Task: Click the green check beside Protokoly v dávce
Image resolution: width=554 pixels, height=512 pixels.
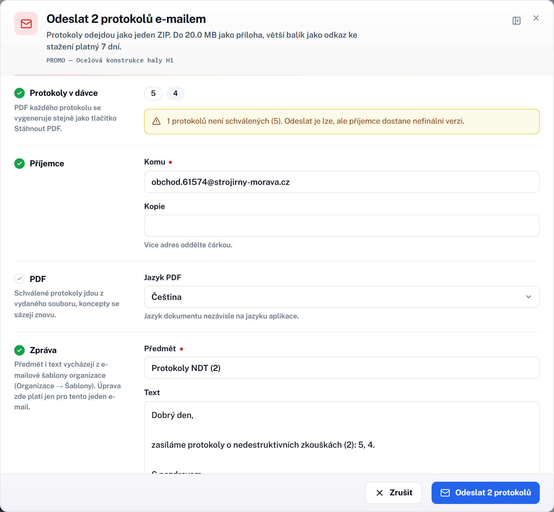Action: (x=19, y=93)
